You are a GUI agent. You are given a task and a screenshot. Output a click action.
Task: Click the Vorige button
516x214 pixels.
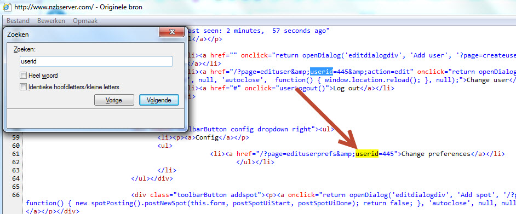point(114,100)
